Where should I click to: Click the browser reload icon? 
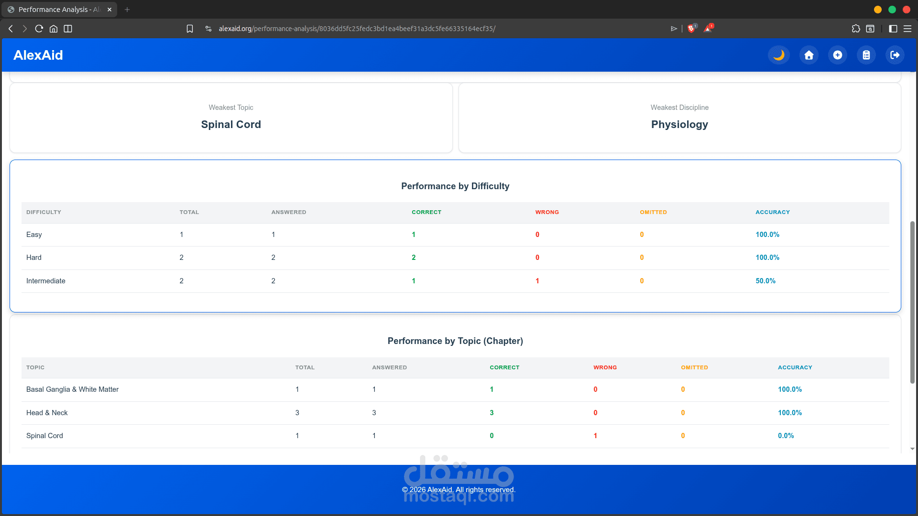[39, 29]
